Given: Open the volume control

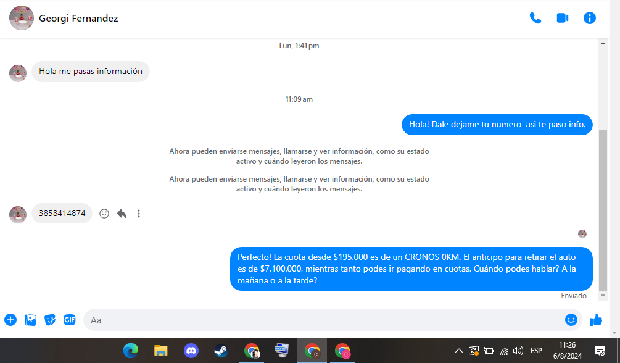Looking at the screenshot, I should (518, 351).
